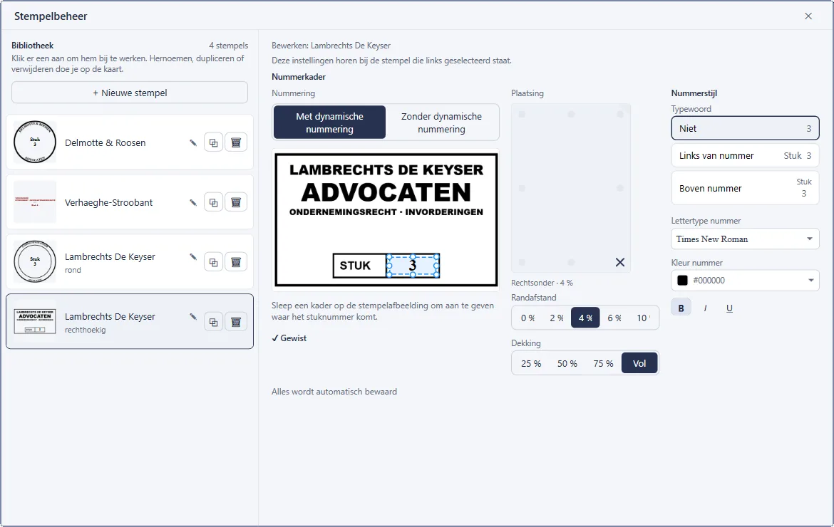The image size is (834, 527).
Task: Choose middle-right placement dot in Plaatsing grid
Action: coord(620,188)
